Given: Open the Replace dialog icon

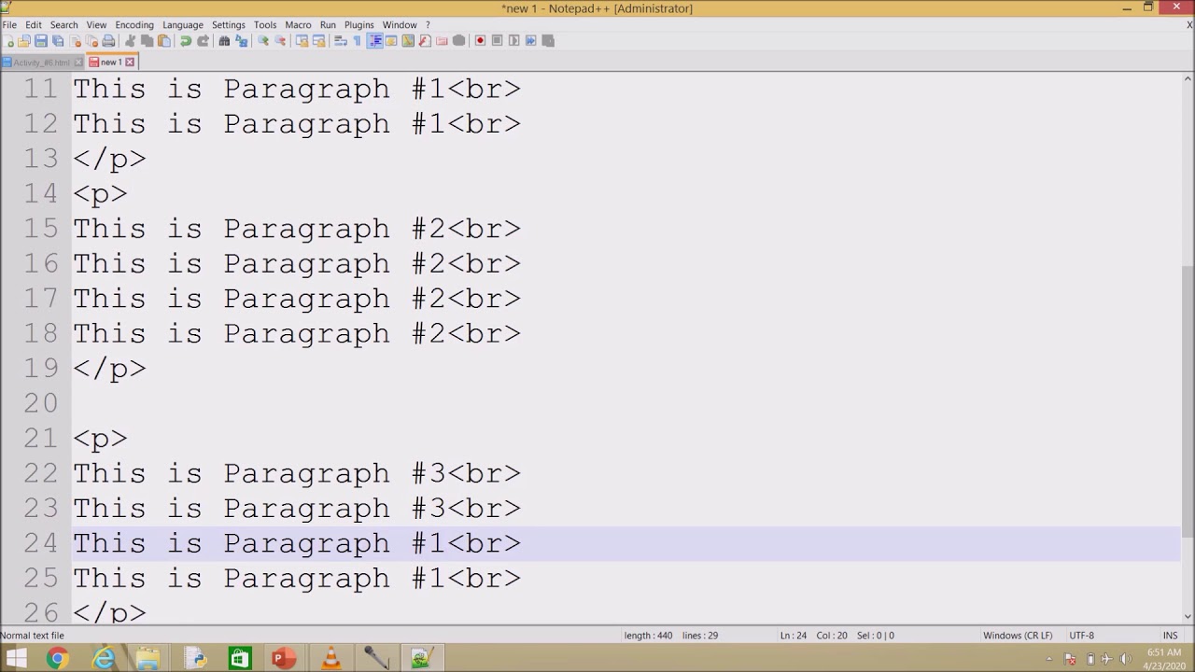Looking at the screenshot, I should pyautogui.click(x=241, y=41).
